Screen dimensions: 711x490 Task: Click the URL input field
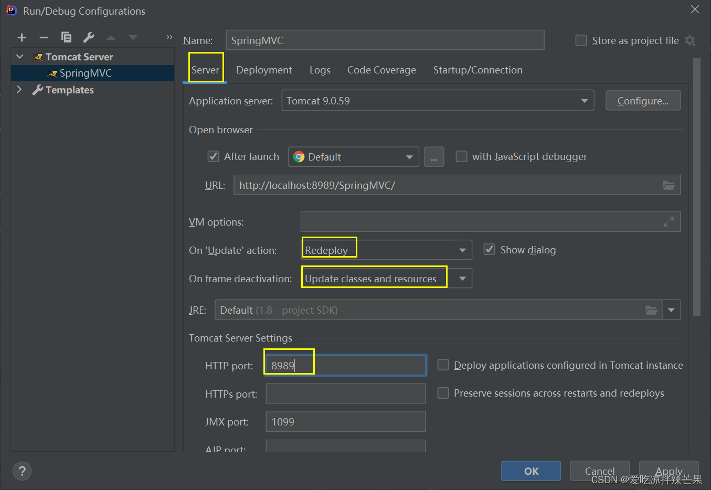pos(457,185)
